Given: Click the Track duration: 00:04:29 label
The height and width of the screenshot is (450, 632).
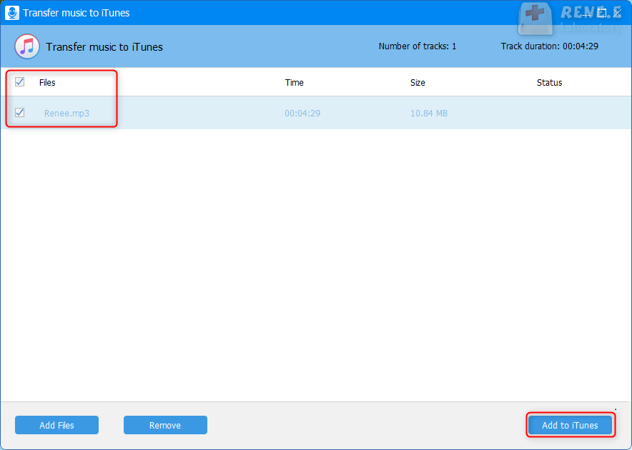Looking at the screenshot, I should click(x=549, y=46).
